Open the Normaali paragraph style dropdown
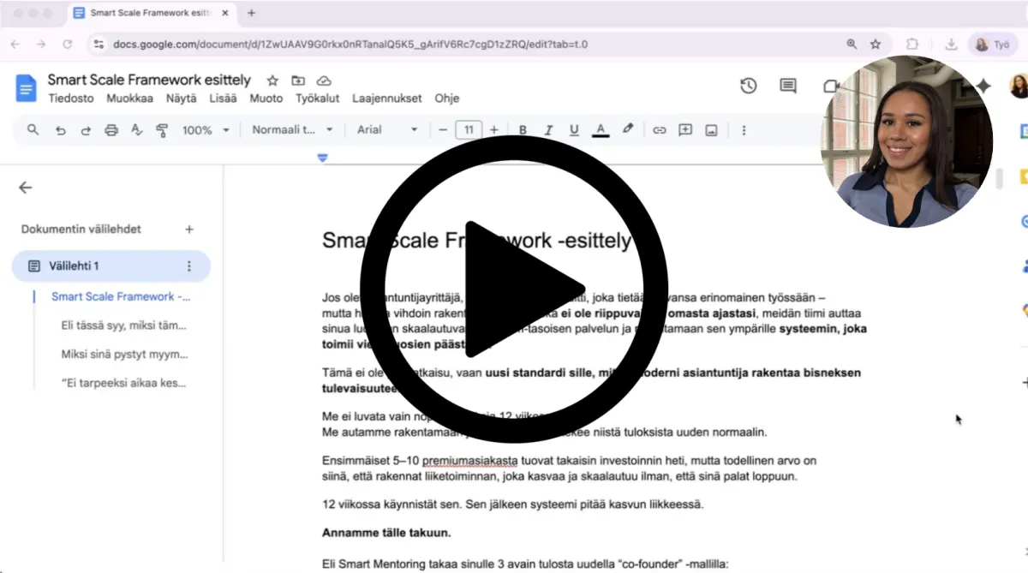 (292, 130)
